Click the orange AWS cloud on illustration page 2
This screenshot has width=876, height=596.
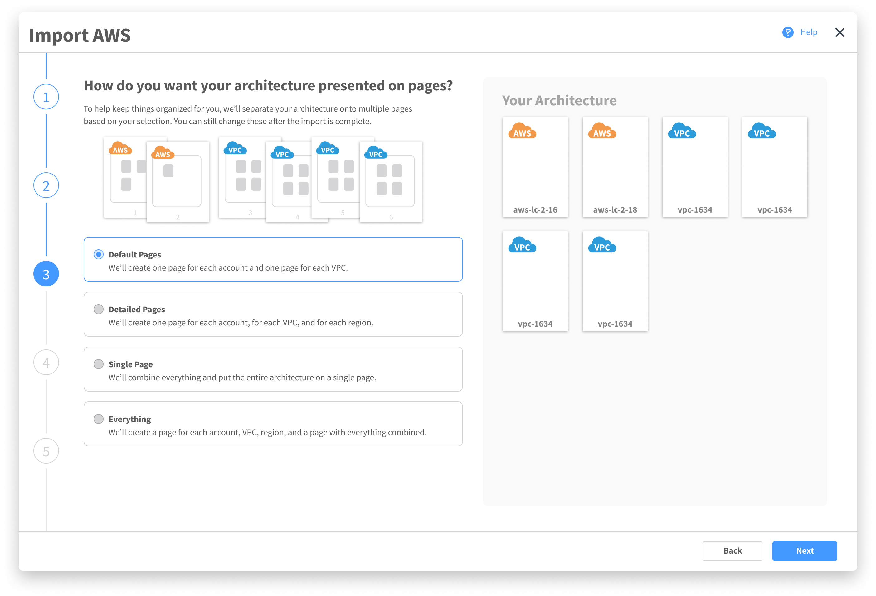point(163,153)
